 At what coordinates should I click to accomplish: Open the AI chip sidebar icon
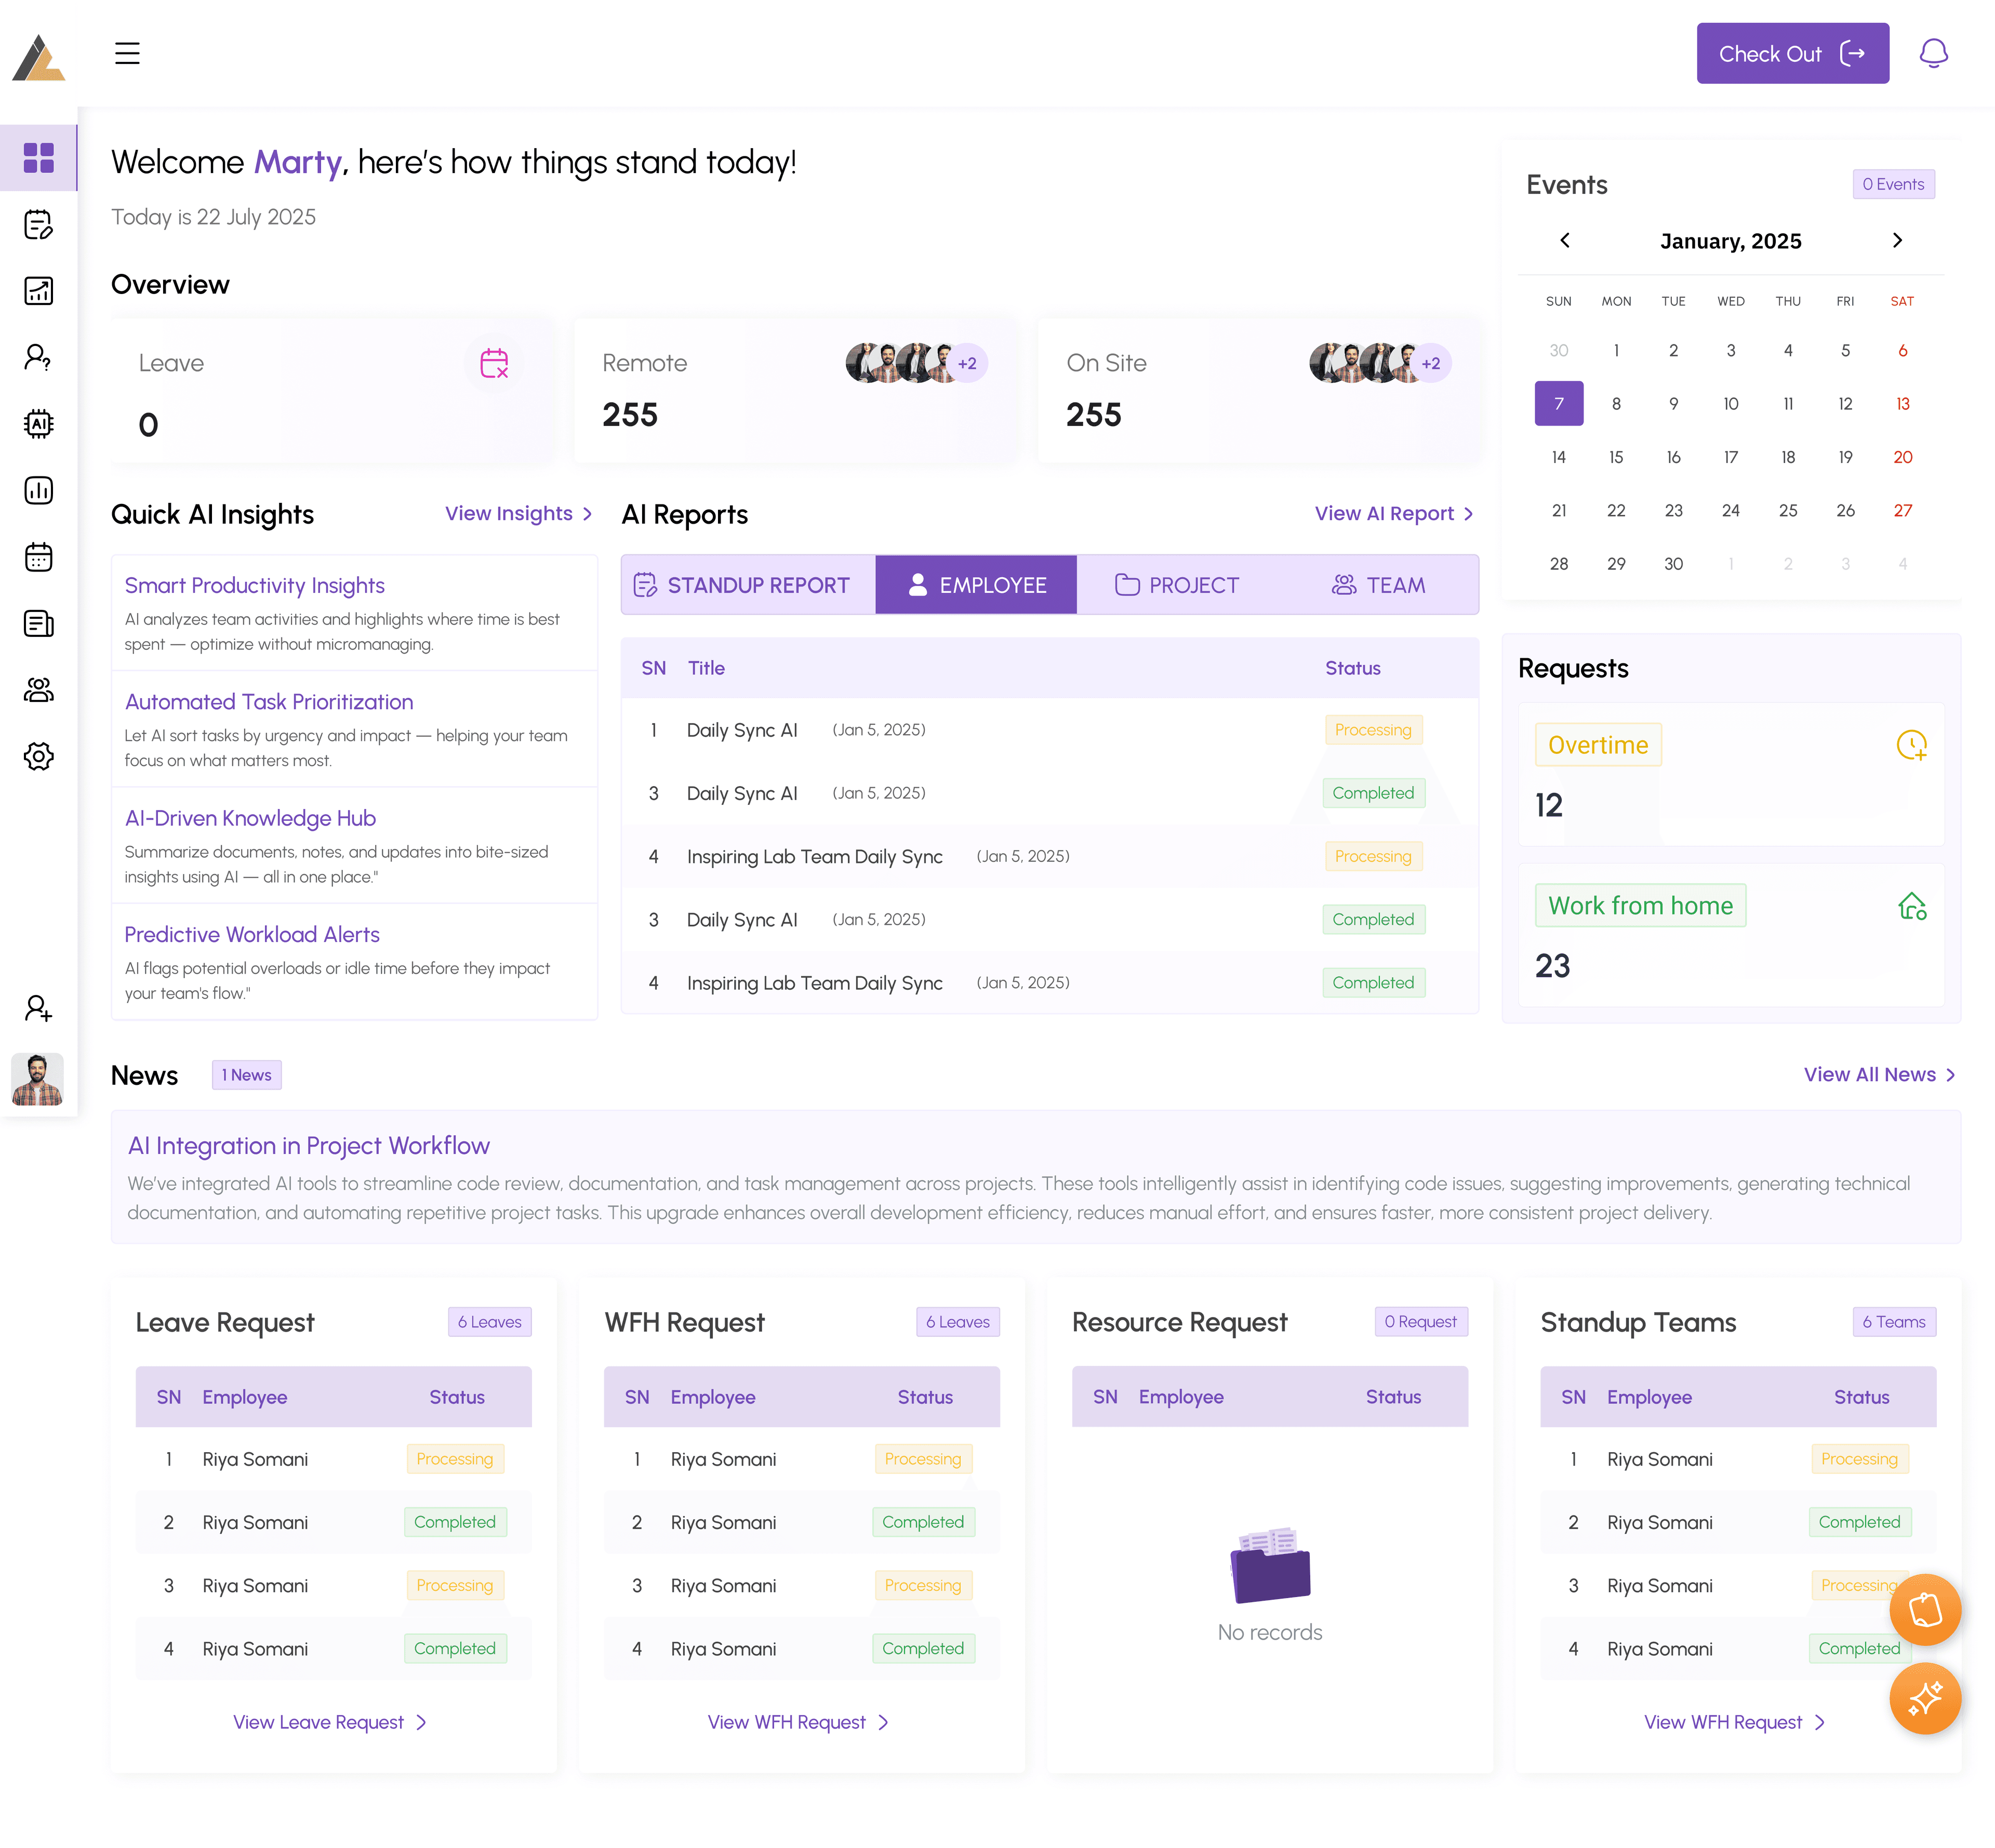(38, 424)
